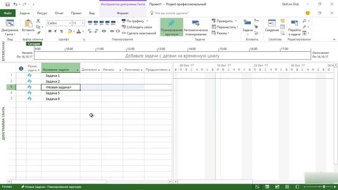Switch to the Вид tab

pyautogui.click(x=92, y=13)
